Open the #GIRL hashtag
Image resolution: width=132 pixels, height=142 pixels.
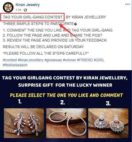pos(99,60)
